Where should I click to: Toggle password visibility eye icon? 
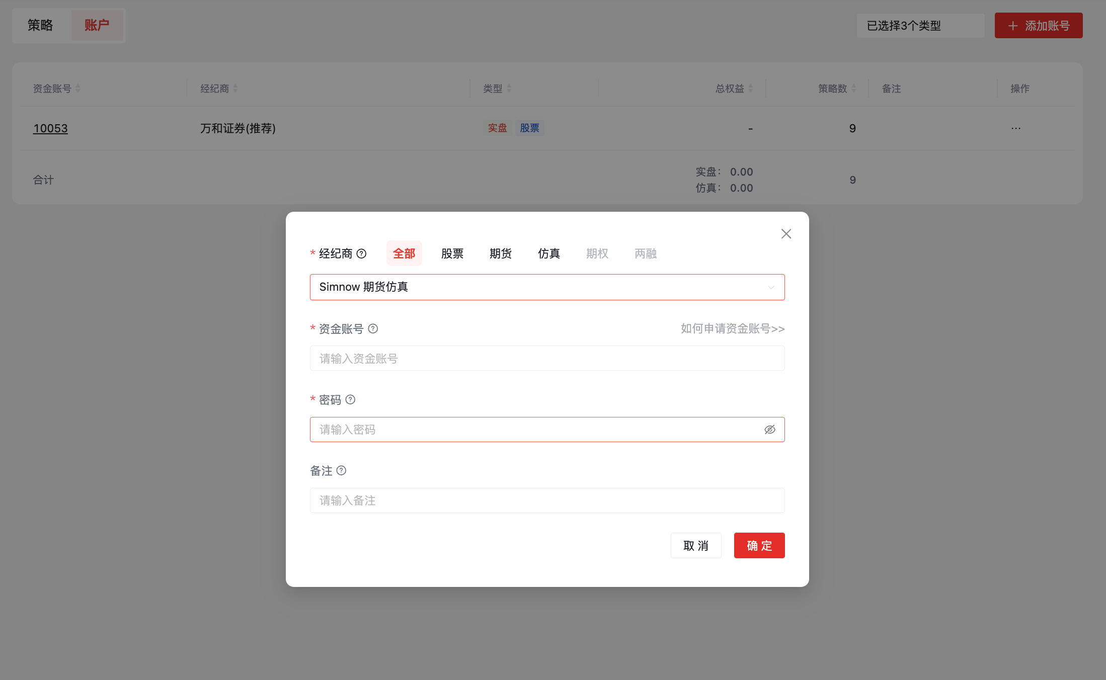(x=769, y=430)
